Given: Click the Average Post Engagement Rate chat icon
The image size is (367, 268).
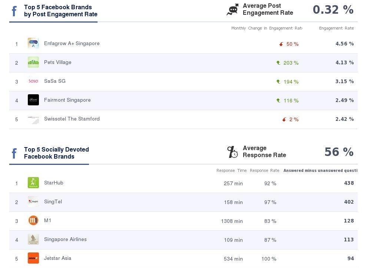Looking at the screenshot, I should pos(233,10).
